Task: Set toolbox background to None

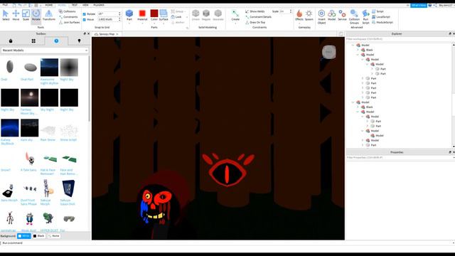Action: pos(54,236)
